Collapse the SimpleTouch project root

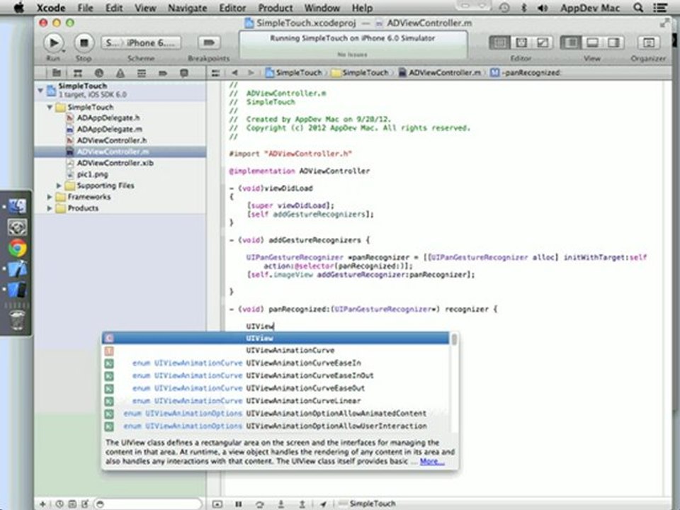40,90
